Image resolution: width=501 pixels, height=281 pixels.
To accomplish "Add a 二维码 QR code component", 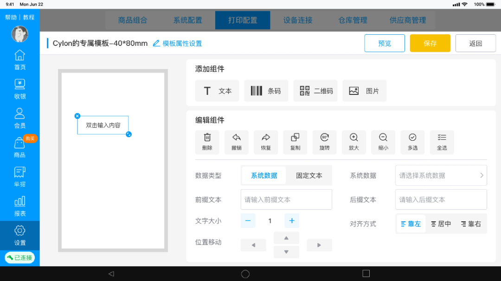I will [x=315, y=91].
